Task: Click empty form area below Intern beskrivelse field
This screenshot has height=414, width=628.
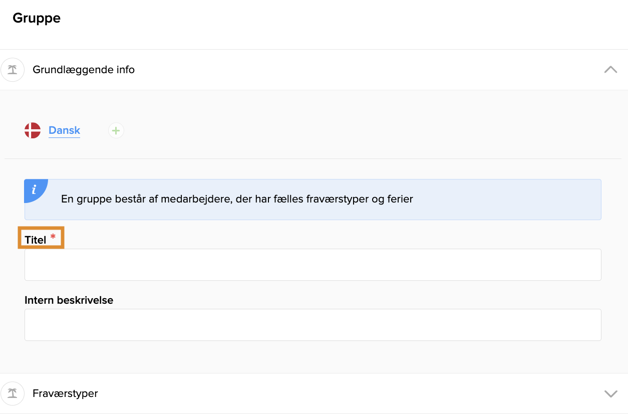Action: point(313,357)
